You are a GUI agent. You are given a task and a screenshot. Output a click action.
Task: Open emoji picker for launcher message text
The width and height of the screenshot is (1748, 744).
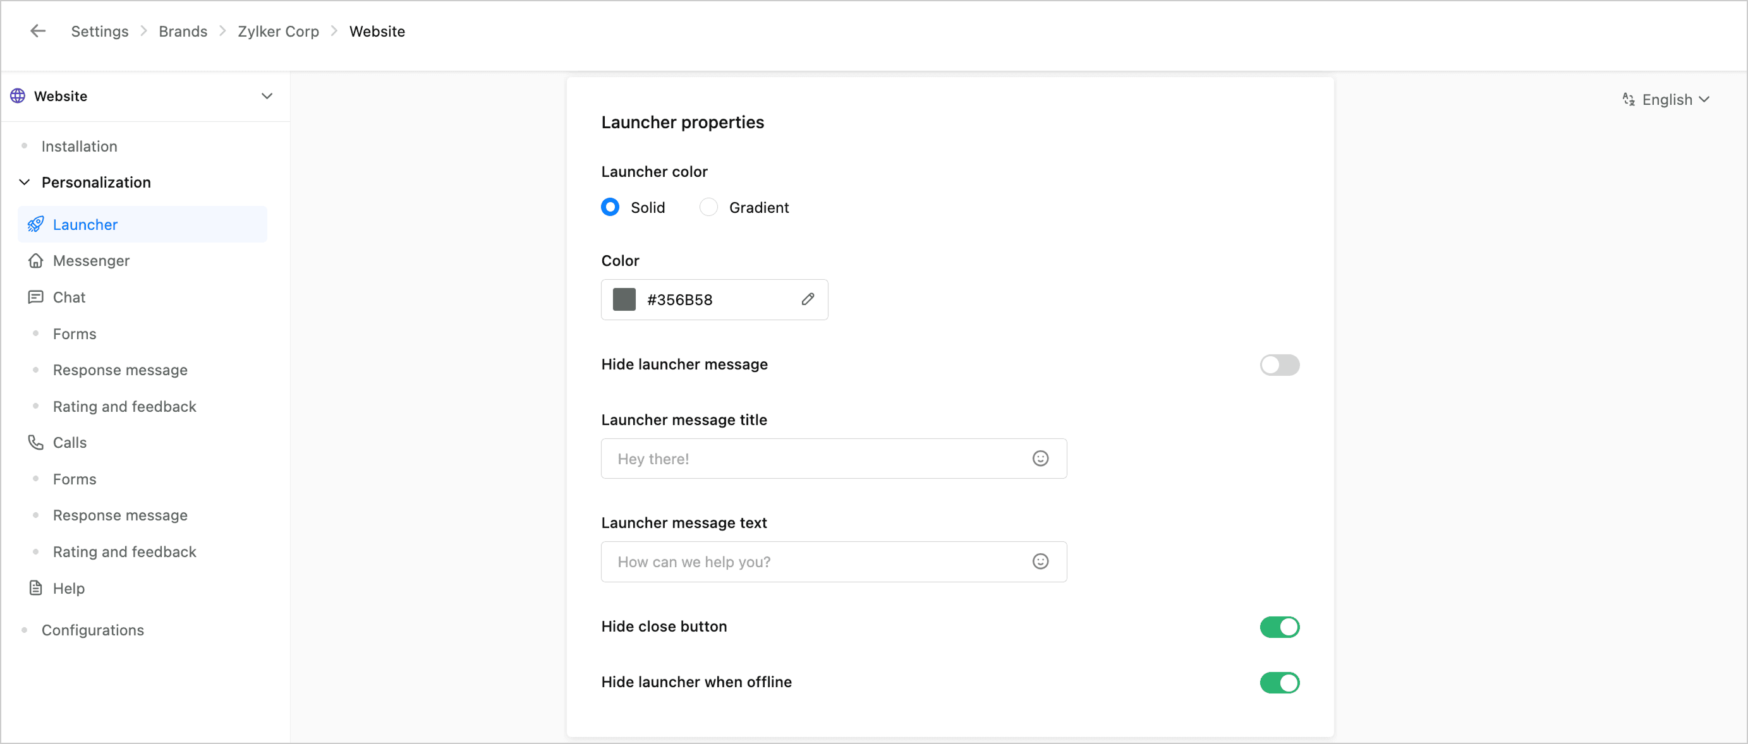click(x=1040, y=561)
